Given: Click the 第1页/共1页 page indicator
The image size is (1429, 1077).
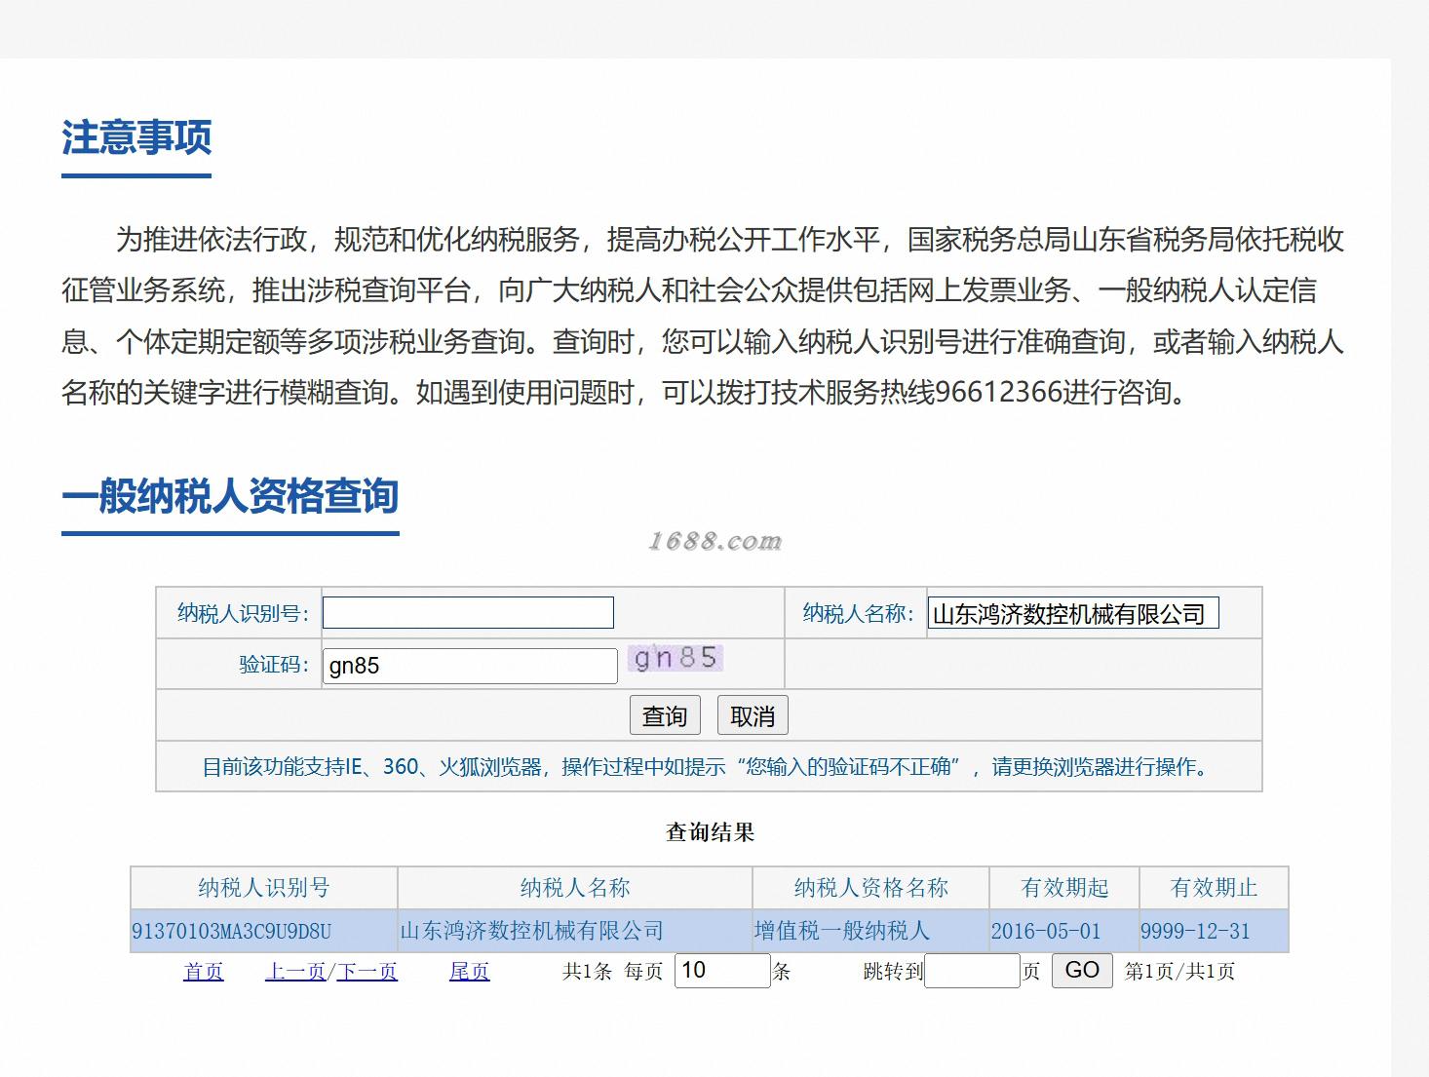Looking at the screenshot, I should [x=1179, y=971].
